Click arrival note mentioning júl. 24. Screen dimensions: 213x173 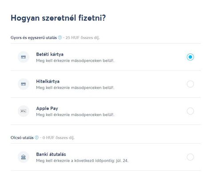[x=82, y=161]
